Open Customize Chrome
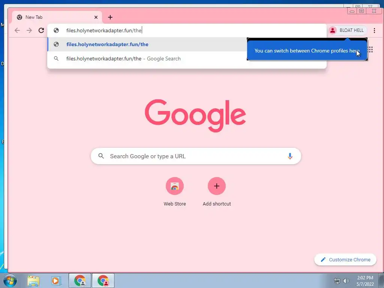 pyautogui.click(x=345, y=259)
